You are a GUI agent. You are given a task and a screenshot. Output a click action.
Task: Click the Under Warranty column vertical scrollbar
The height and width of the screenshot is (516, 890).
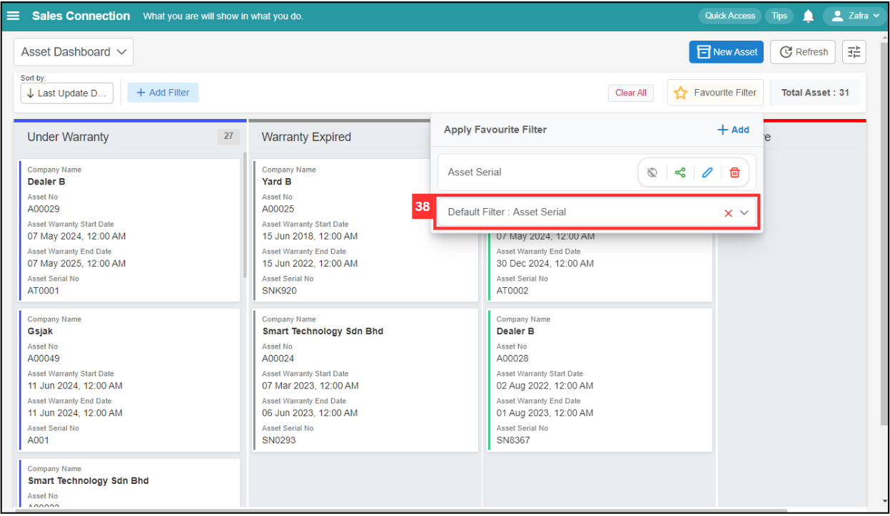click(x=244, y=214)
